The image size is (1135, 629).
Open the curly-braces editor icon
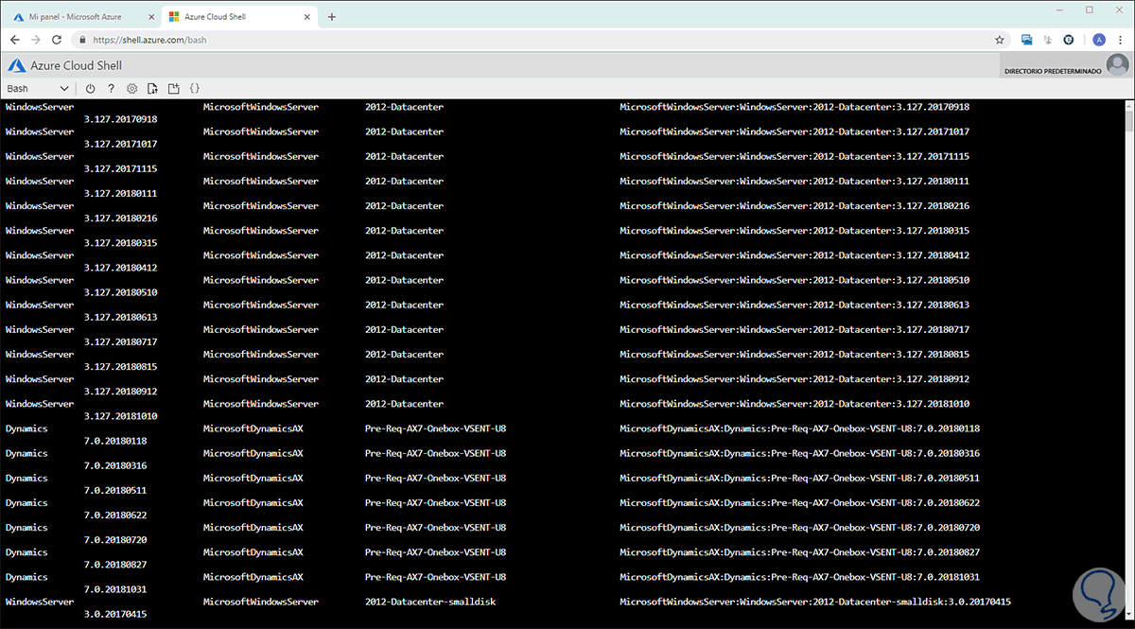coord(195,89)
